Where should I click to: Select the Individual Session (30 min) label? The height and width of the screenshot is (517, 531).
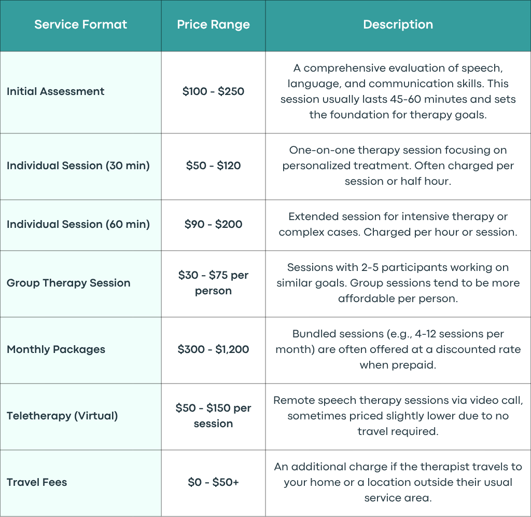coord(78,166)
